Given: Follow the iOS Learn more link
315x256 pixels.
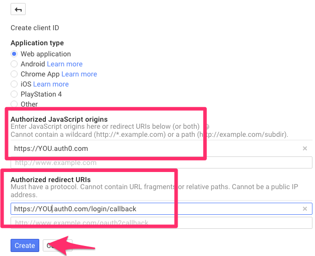Looking at the screenshot, I should coord(51,84).
